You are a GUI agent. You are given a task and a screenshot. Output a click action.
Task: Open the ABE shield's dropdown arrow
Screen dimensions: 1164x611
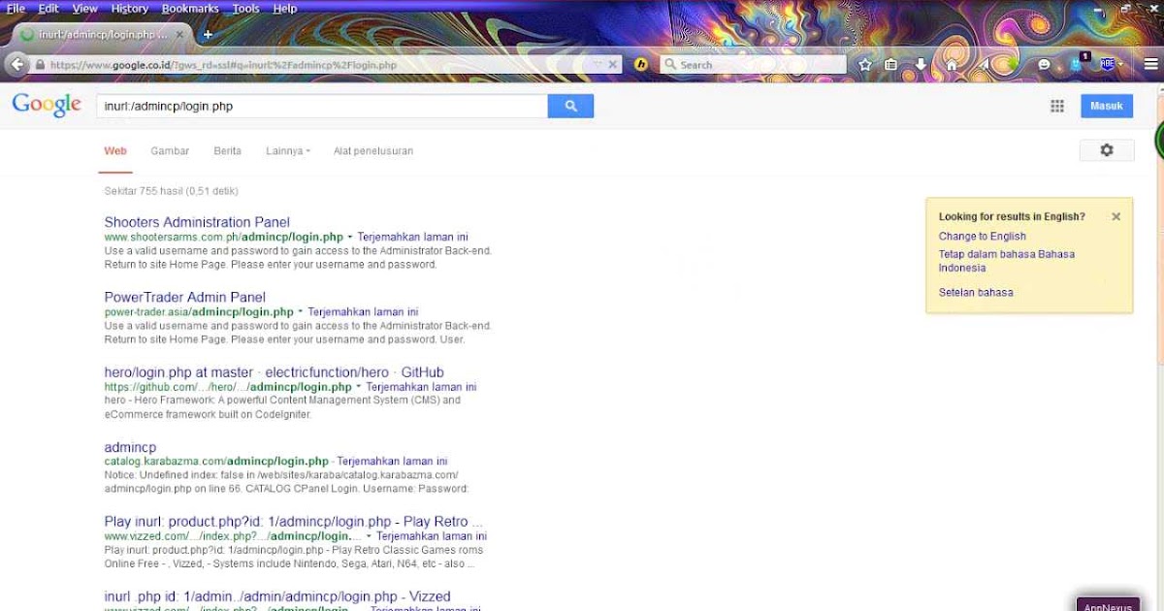click(1122, 65)
